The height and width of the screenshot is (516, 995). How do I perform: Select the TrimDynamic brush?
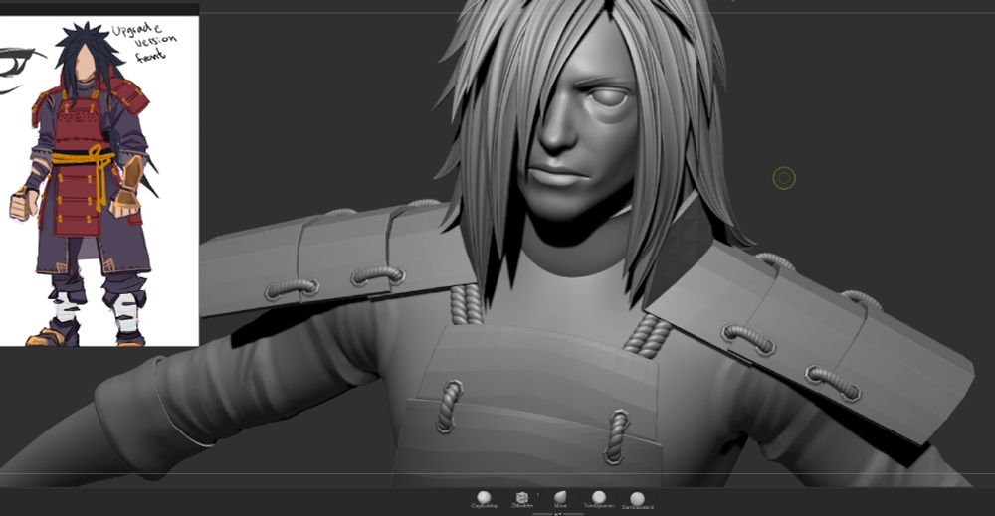598,498
